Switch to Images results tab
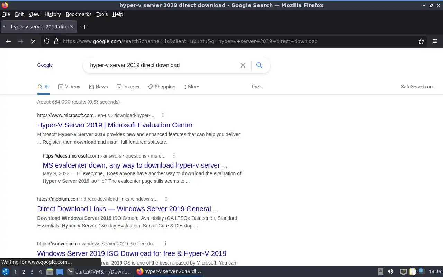443x277 pixels. tap(128, 87)
